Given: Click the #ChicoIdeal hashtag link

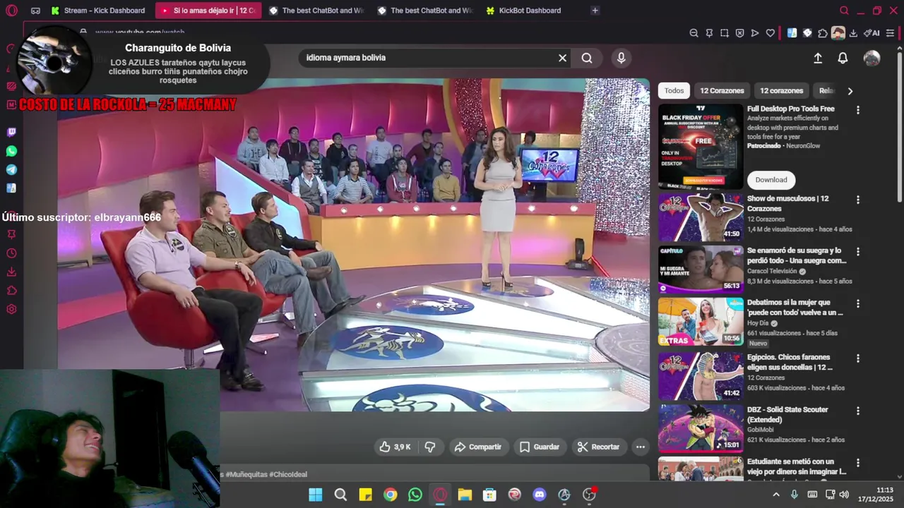Looking at the screenshot, I should 288,474.
